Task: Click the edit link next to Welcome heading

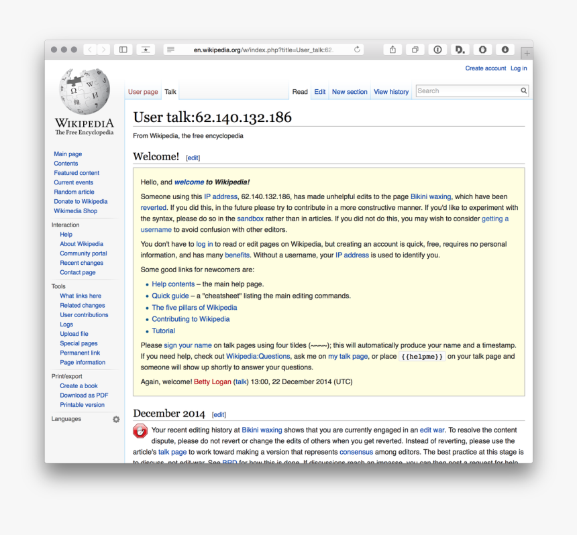Action: [193, 158]
